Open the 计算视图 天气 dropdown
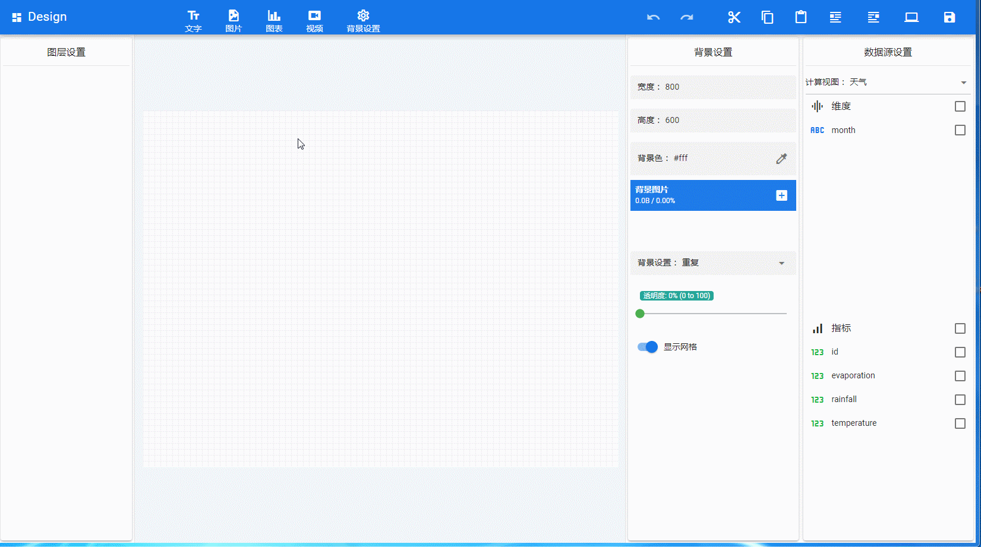The image size is (981, 547). (x=888, y=82)
